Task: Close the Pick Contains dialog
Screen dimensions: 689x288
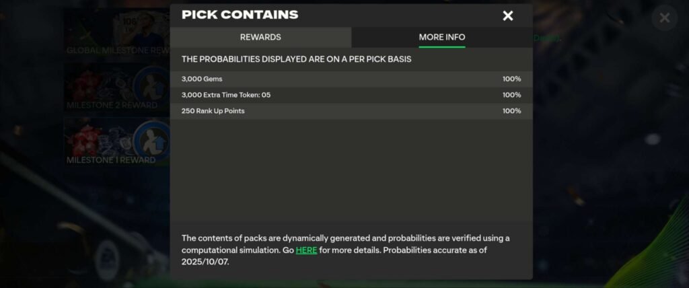Action: click(508, 15)
